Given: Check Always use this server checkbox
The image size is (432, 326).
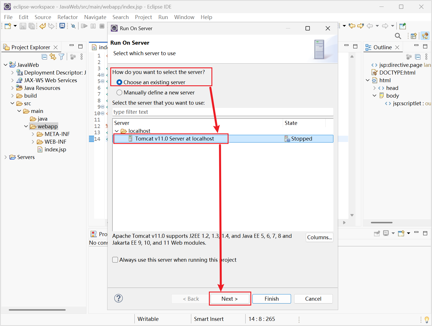Looking at the screenshot, I should pyautogui.click(x=115, y=260).
